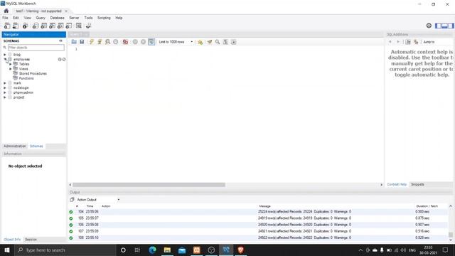455x256 pixels.
Task: Toggle autocommit mode
Action: [x=151, y=42]
